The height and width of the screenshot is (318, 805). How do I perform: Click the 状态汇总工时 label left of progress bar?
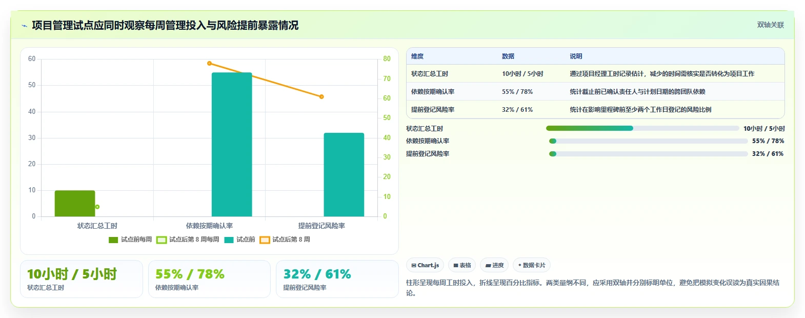(425, 129)
